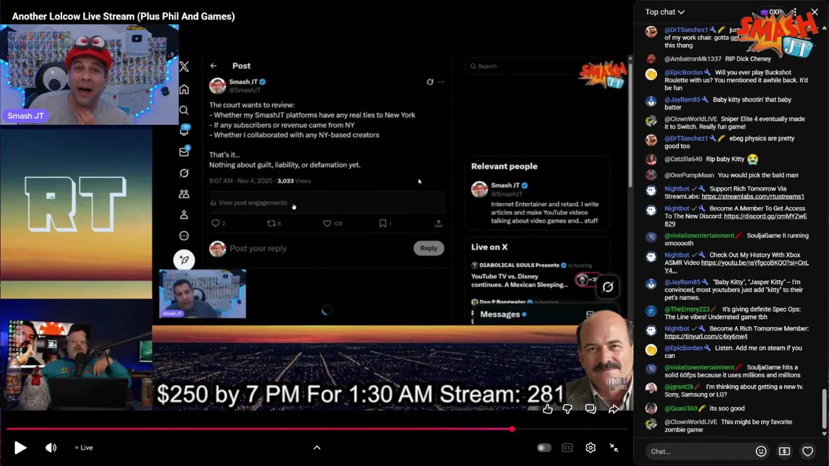Screen dimensions: 829x466
Task: Like the stream with thumbs up
Action: pos(548,408)
